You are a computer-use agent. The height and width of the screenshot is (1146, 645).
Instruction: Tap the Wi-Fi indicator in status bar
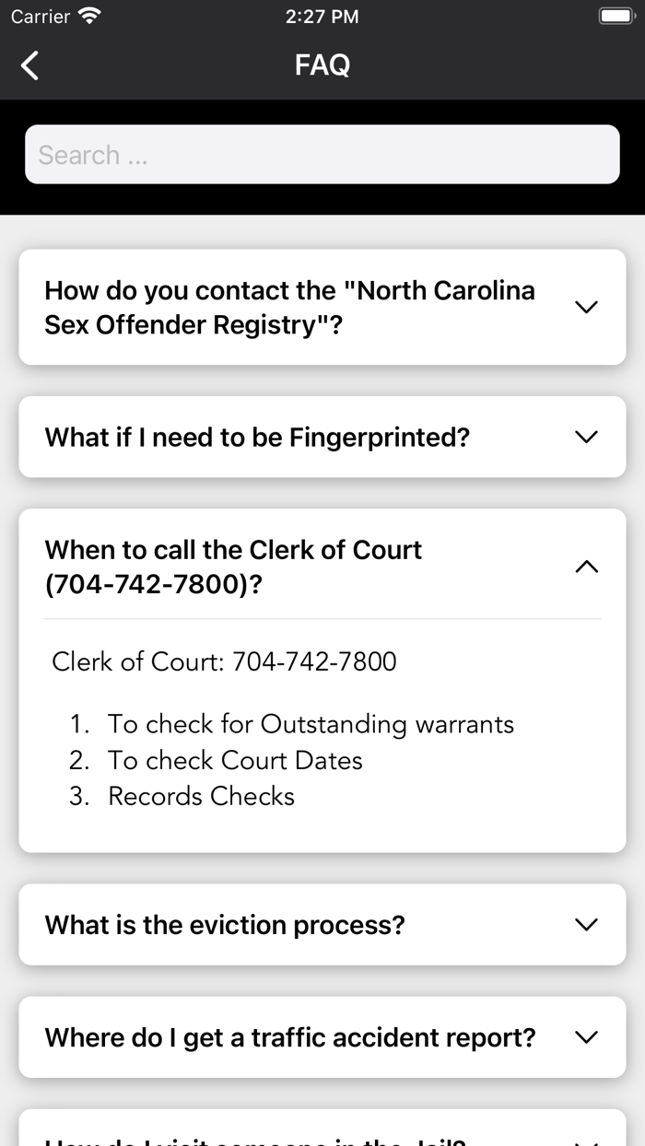click(x=88, y=15)
